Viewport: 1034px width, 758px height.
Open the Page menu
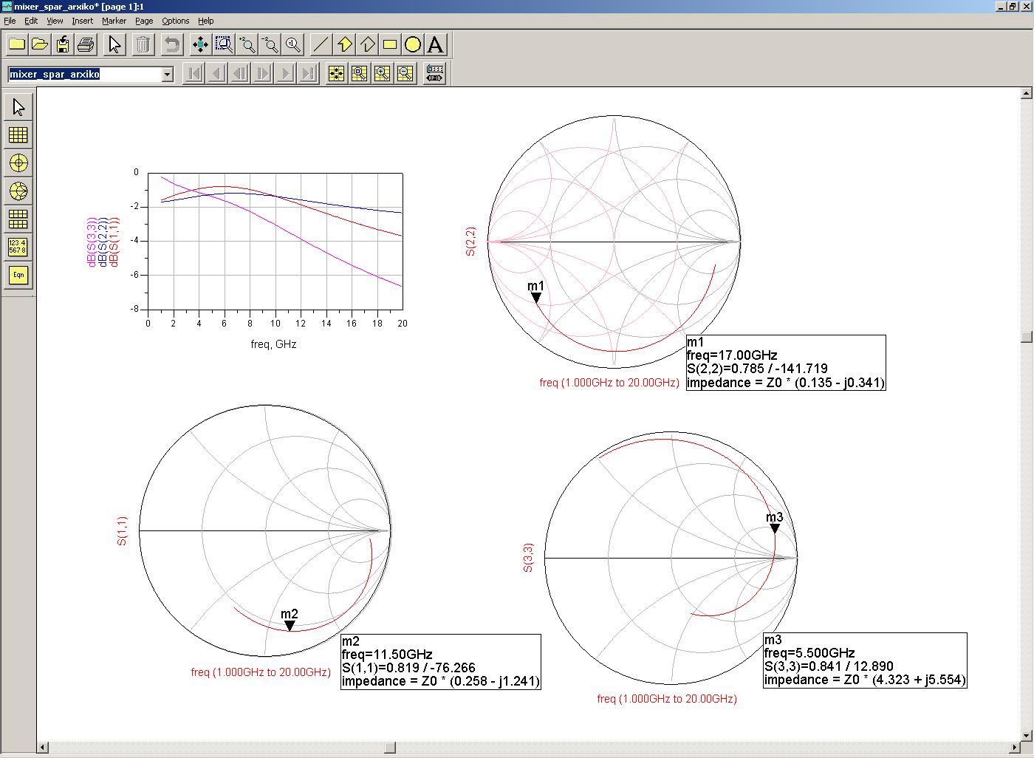pyautogui.click(x=144, y=21)
